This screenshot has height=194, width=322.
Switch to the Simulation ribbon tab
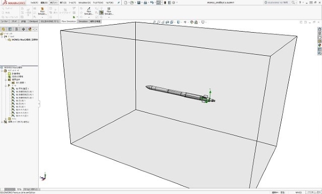tap(83, 21)
